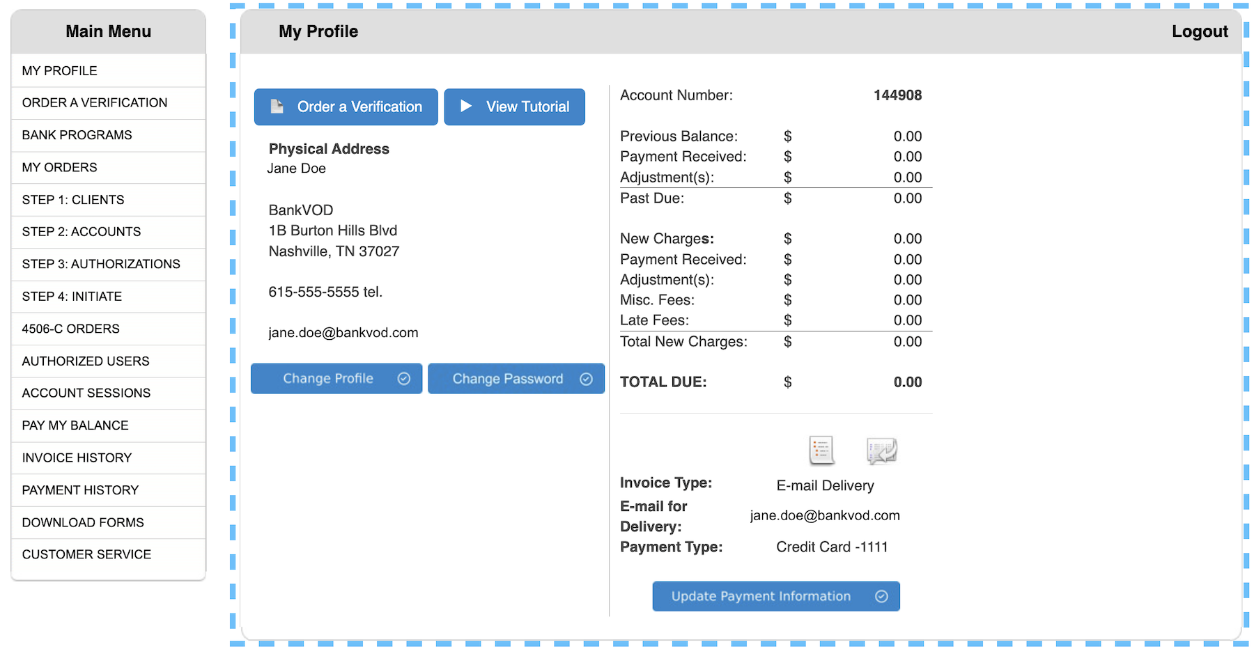The height and width of the screenshot is (649, 1254).
Task: Click the checkmark icon on Change Profile
Action: 405,378
